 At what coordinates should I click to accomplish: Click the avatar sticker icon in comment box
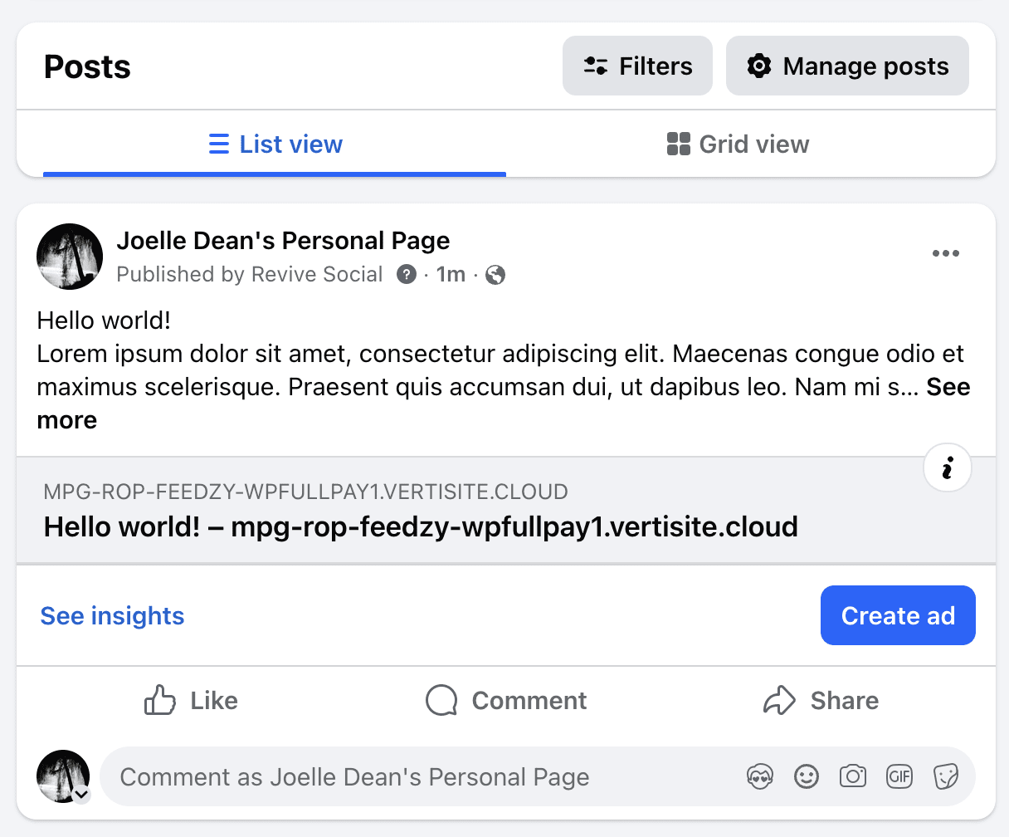click(759, 777)
